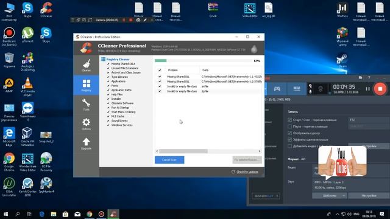
Task: Uncheck Windows Services option
Action: (108, 125)
